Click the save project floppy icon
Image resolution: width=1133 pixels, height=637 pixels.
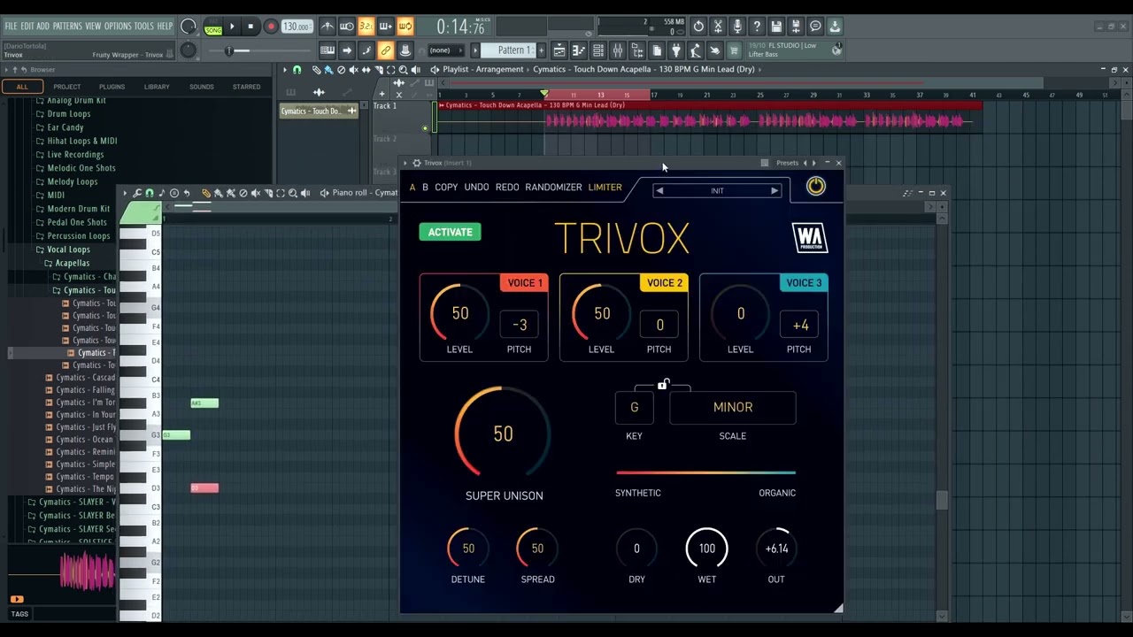776,27
